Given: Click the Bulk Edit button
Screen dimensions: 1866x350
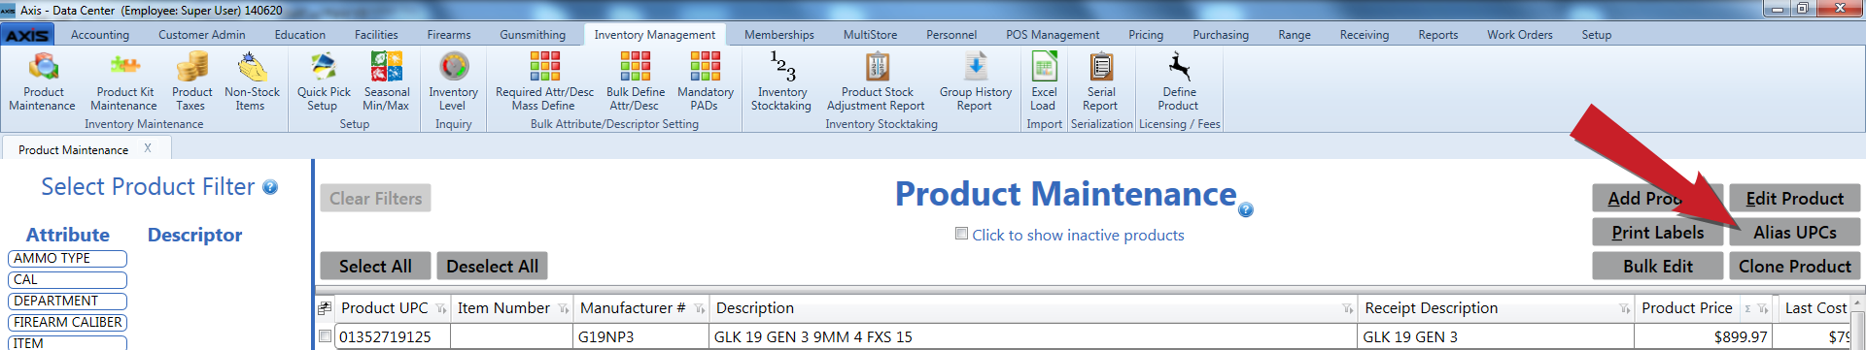Looking at the screenshot, I should (1658, 266).
